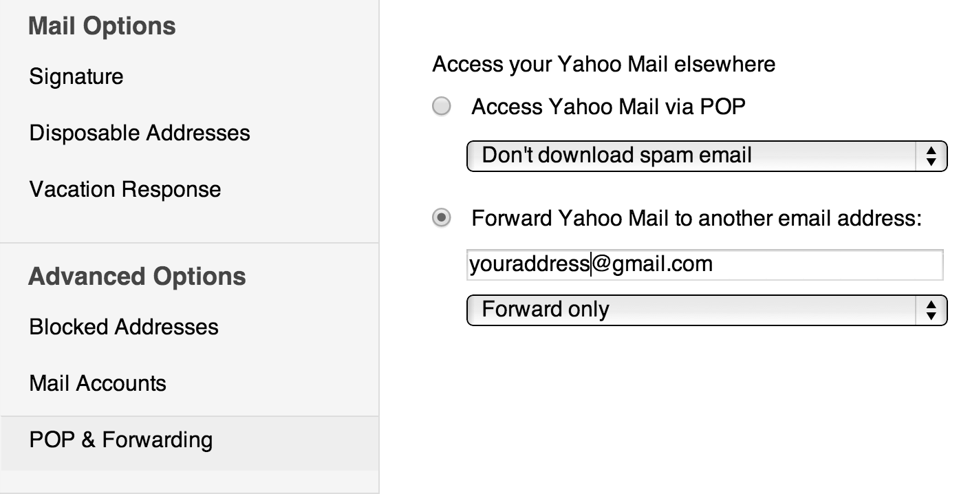Click the 'Access Yahoo Mail via POP' label
The height and width of the screenshot is (494, 970).
point(608,107)
